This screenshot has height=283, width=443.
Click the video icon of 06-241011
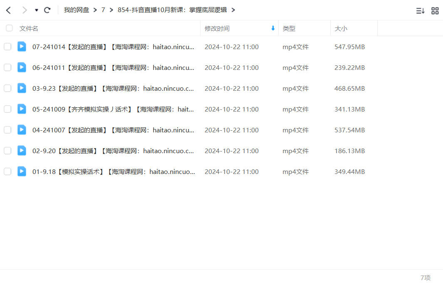pyautogui.click(x=22, y=67)
